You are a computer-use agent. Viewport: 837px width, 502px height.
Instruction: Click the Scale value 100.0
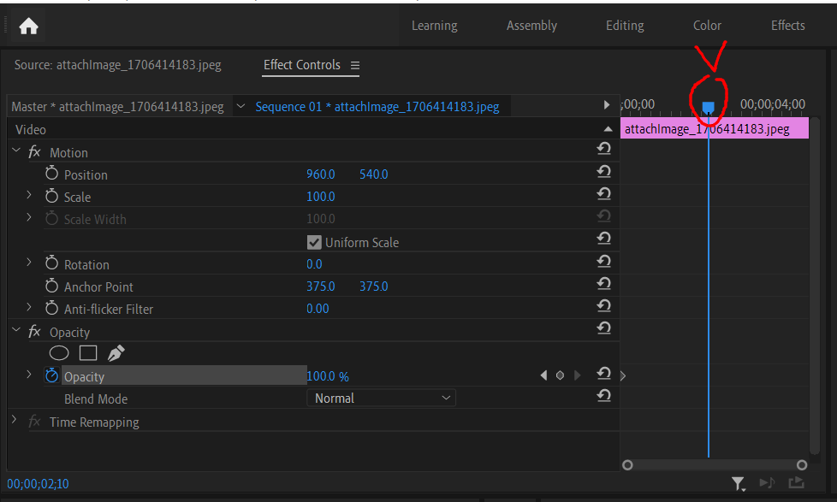point(321,197)
